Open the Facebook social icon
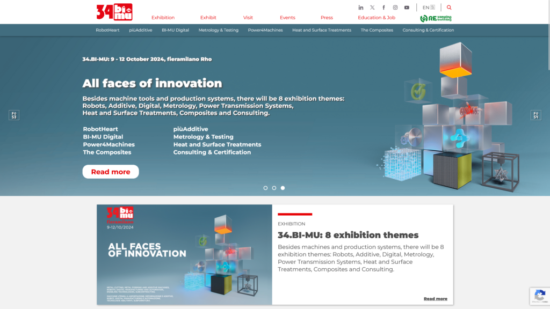 coord(383,8)
